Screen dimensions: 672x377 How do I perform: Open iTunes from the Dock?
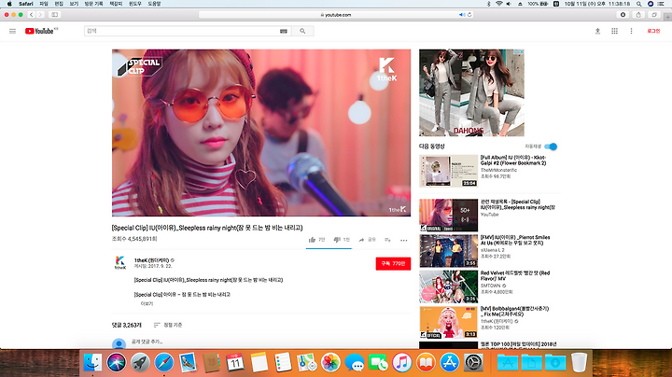401,363
